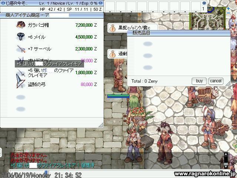Screen dimensions: 237x178
Task: Click first empty hotkey slot
Action: point(110,7)
